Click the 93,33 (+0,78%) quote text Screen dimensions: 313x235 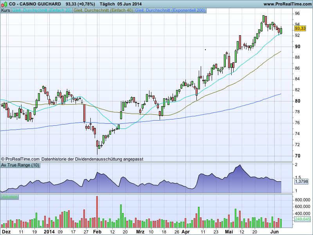click(80, 4)
